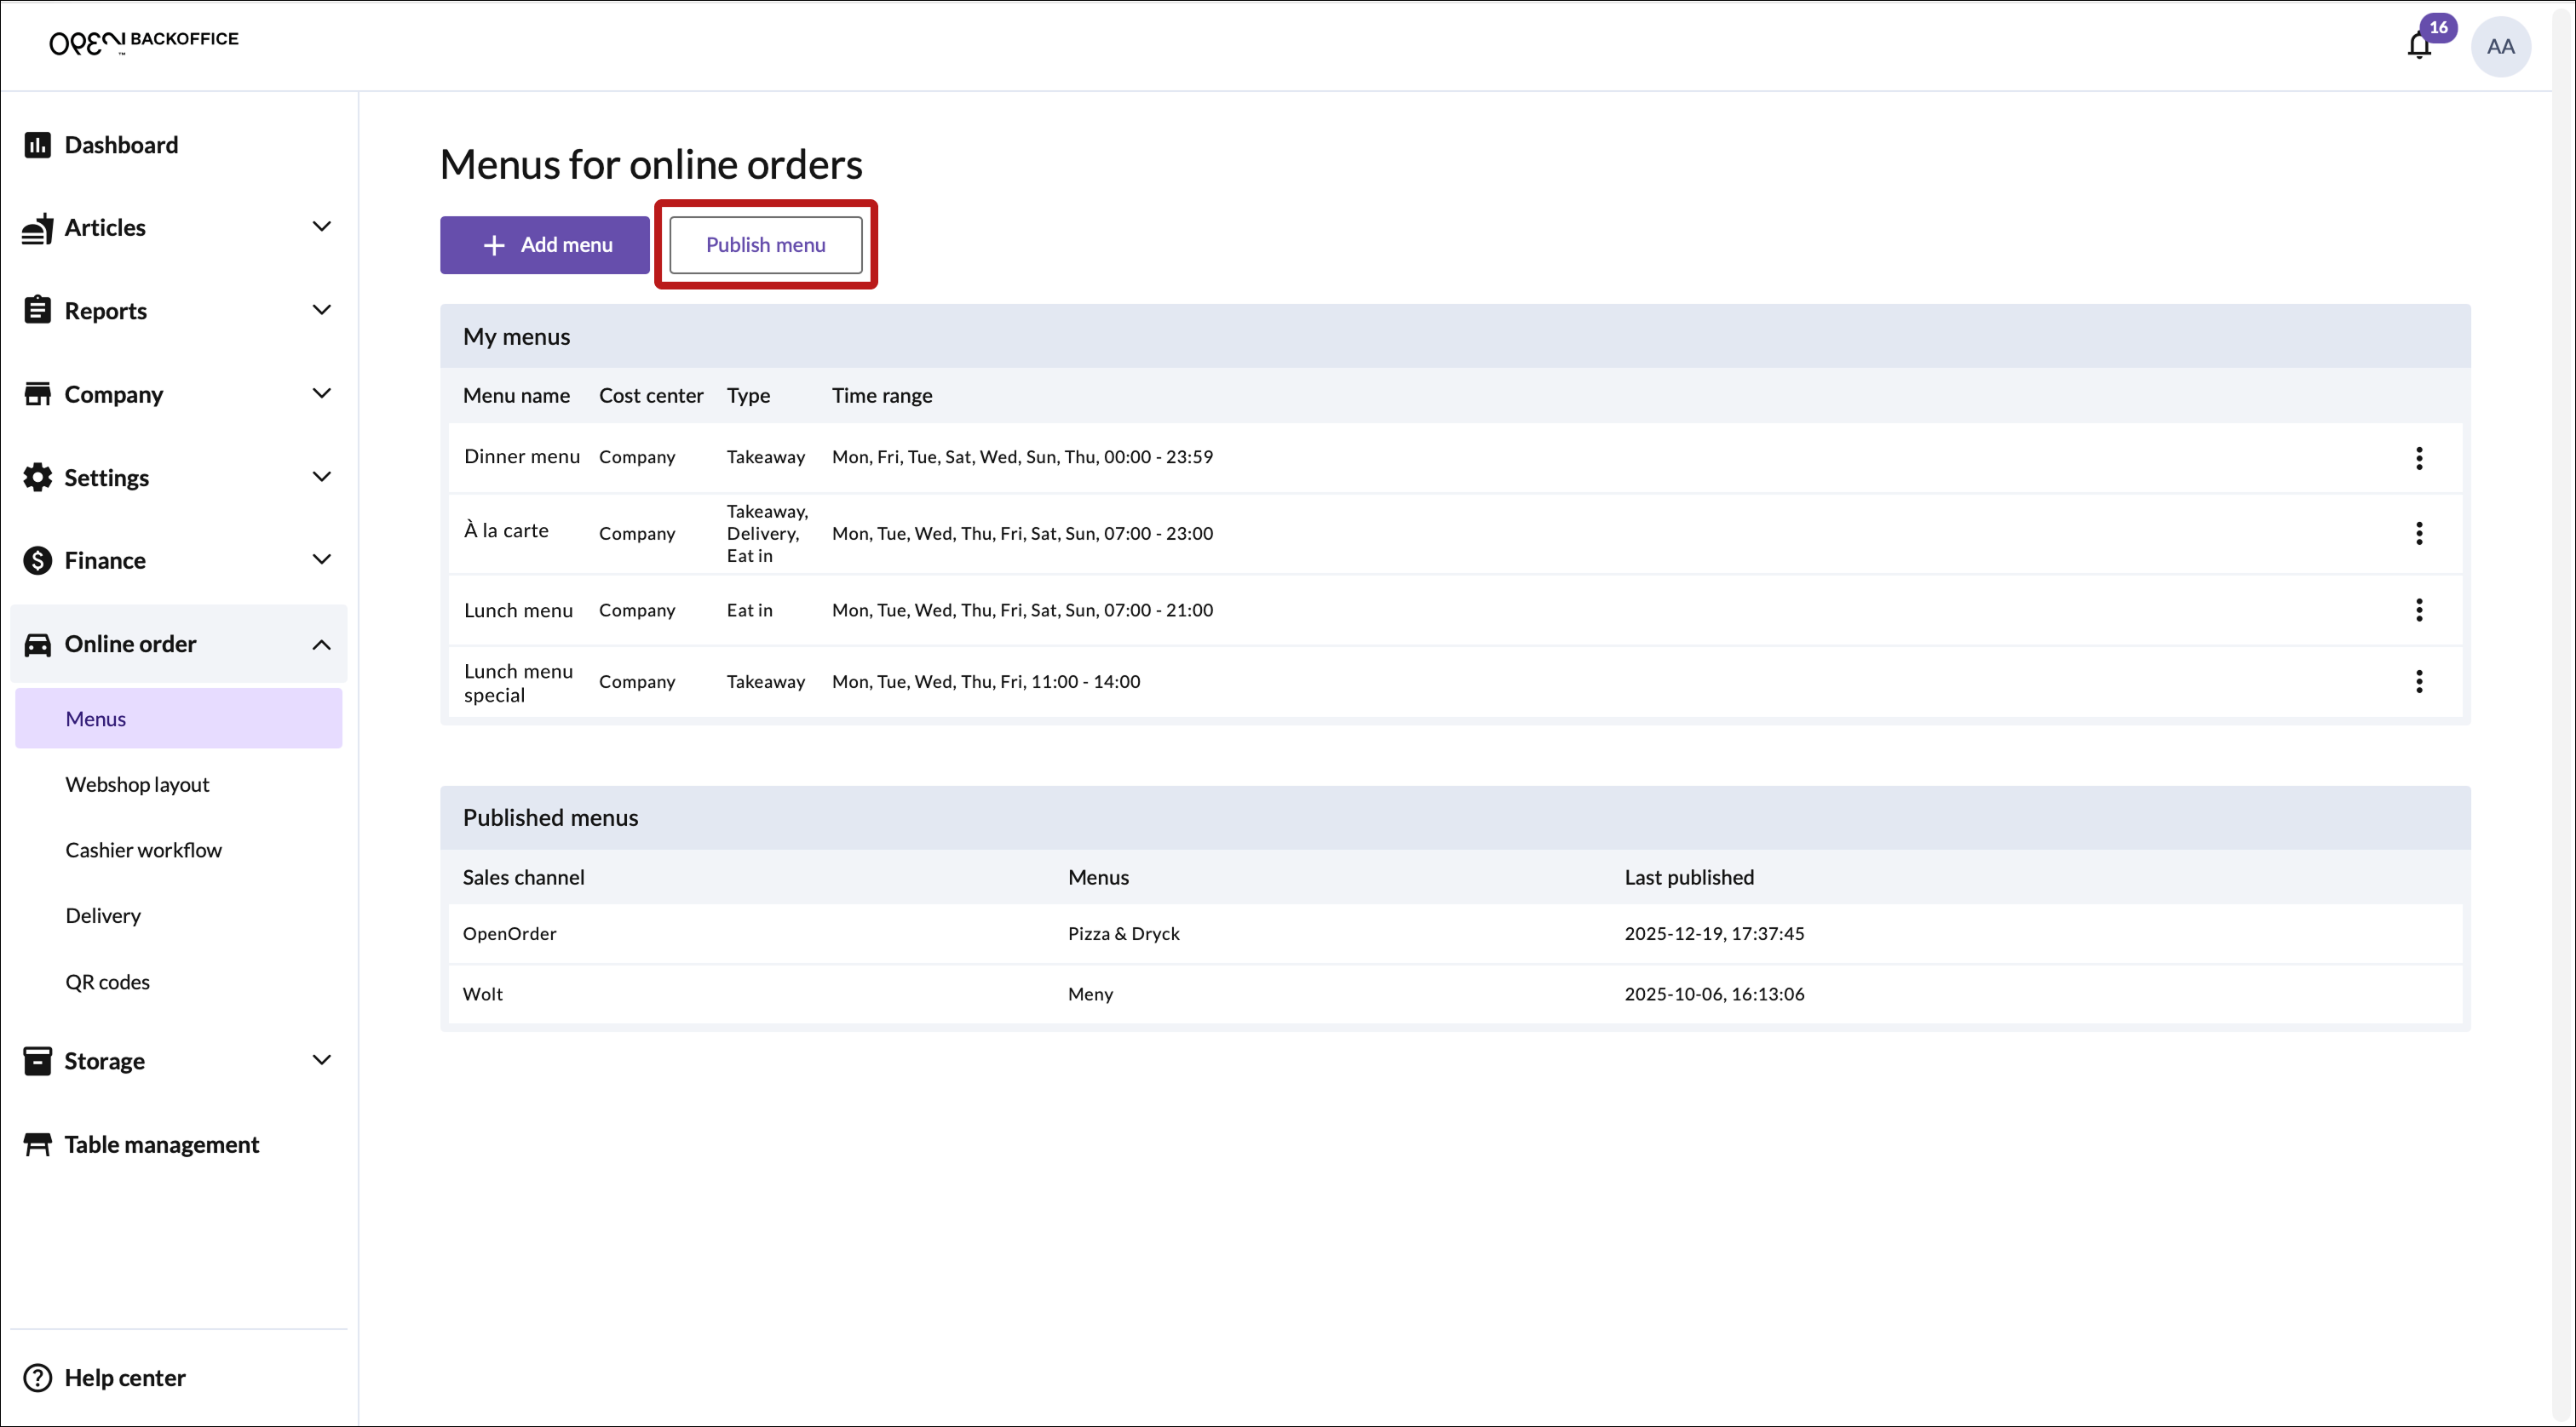Screen dimensions: 2576x1427
Task: Click the Help center question icon
Action: [x=37, y=1378]
